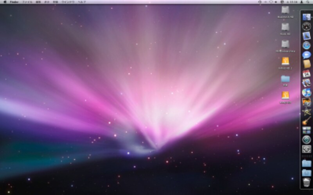The width and height of the screenshot is (313, 195).
Task: Click the Trash in the Dock
Action: (306, 182)
